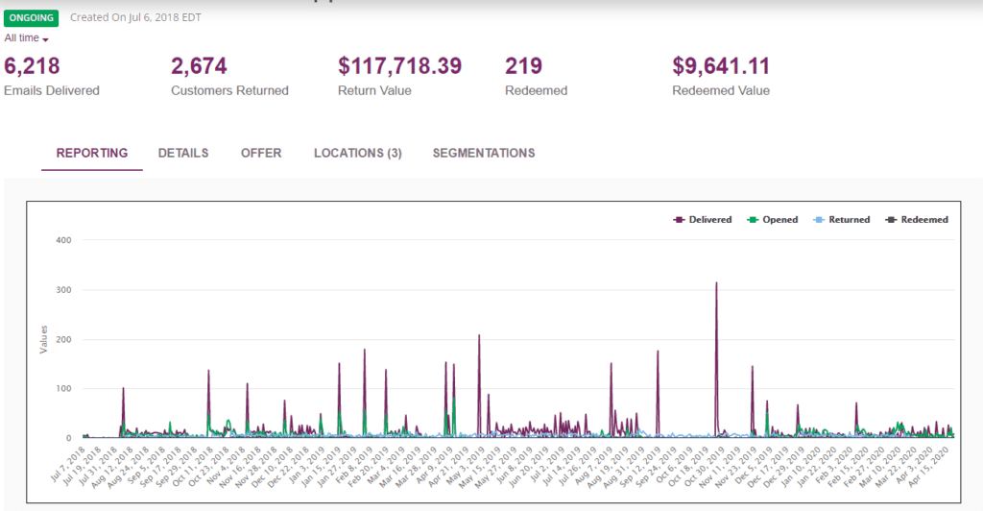Screen dimensions: 983x511
Task: Select the $117,718.39 Return Value metric
Action: coord(399,66)
